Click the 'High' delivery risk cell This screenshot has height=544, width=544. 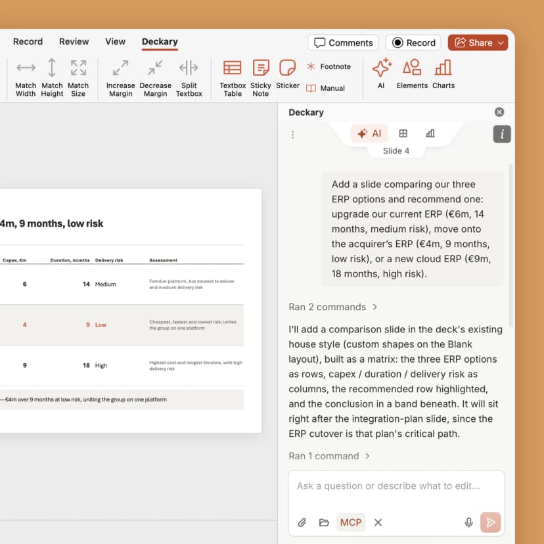[101, 365]
